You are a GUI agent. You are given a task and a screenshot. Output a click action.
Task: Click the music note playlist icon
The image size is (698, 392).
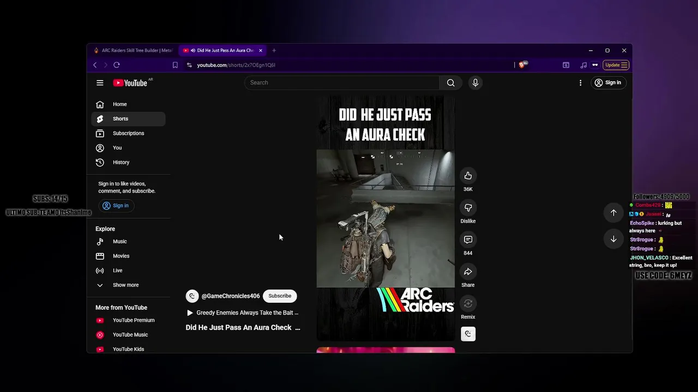click(x=583, y=65)
